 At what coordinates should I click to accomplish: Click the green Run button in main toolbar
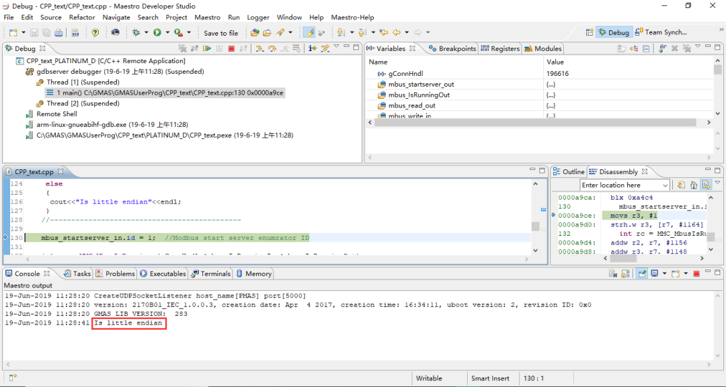point(157,32)
